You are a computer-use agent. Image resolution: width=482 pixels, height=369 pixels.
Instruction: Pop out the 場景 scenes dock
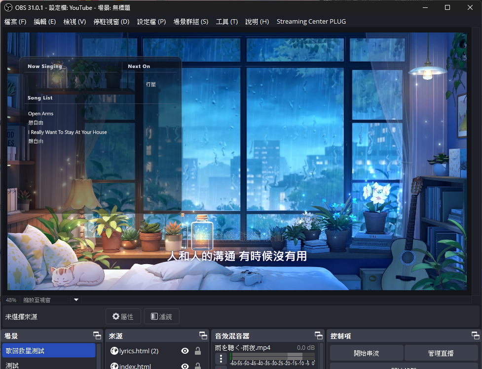click(97, 335)
